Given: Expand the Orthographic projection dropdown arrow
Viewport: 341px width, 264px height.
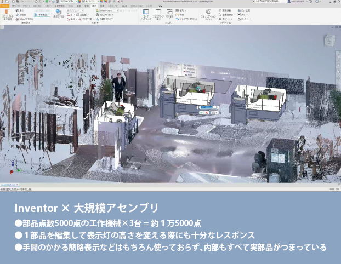Looking at the screenshot, I should (88, 15).
